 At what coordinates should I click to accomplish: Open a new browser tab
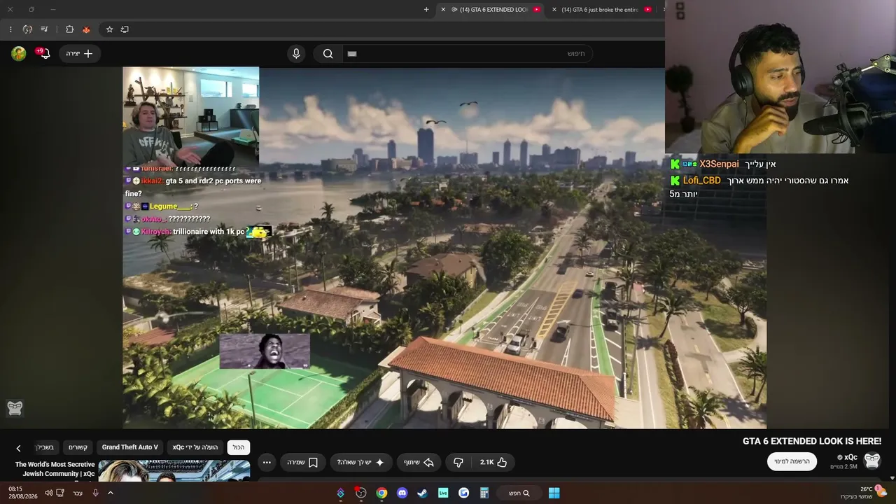point(426,9)
